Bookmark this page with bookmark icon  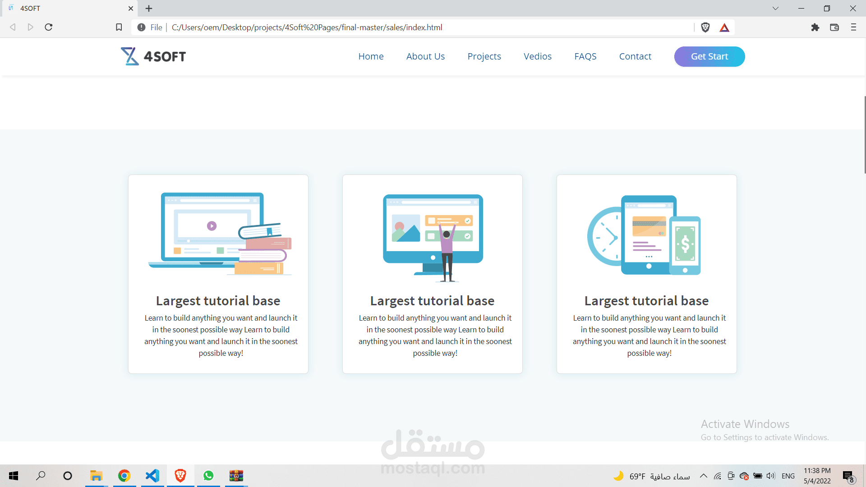(x=119, y=28)
